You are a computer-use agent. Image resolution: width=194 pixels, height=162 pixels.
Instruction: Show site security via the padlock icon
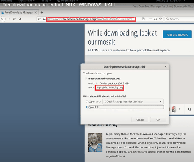pyautogui.click(x=44, y=19)
